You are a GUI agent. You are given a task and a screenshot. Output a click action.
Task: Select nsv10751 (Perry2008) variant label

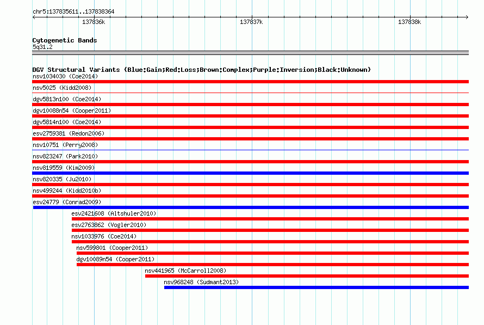(x=65, y=145)
